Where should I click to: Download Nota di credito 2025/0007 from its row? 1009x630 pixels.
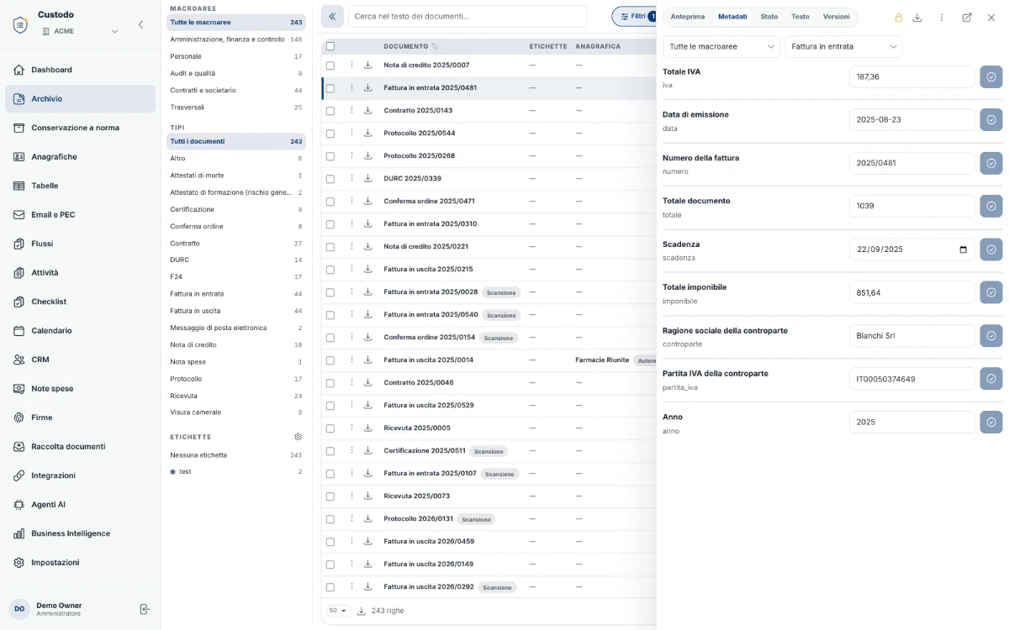(367, 65)
